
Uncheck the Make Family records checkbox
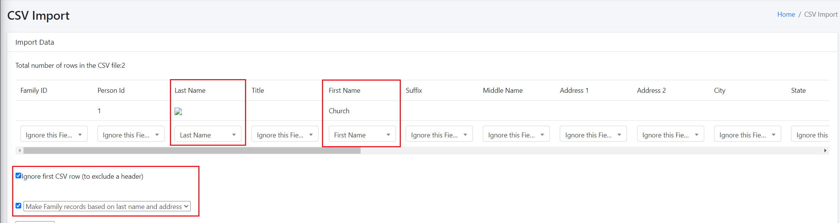(18, 206)
